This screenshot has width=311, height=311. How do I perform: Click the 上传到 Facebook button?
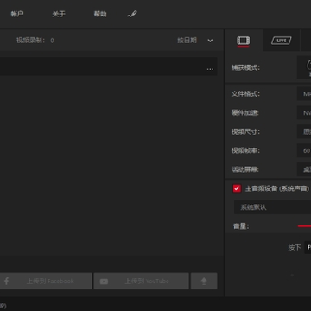pos(46,281)
